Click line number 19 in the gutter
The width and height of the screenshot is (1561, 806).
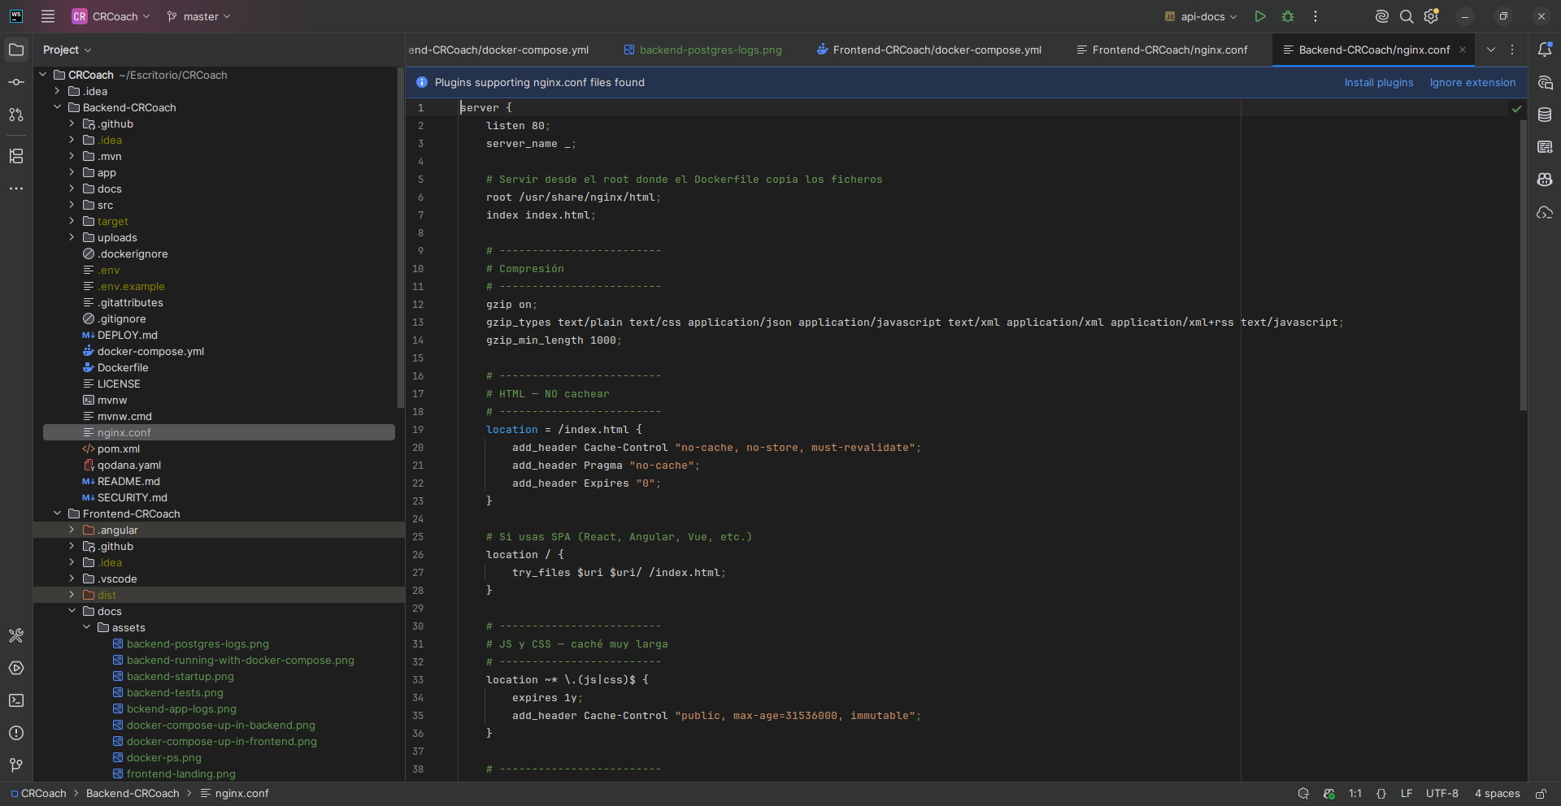click(418, 430)
